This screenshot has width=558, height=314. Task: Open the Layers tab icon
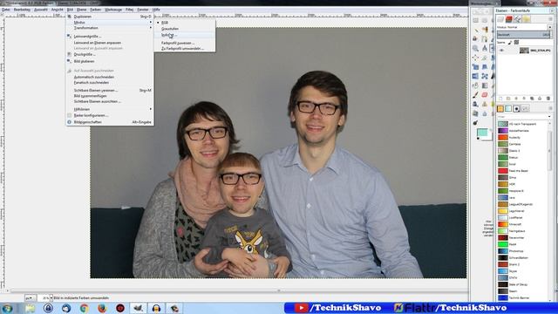[500, 19]
